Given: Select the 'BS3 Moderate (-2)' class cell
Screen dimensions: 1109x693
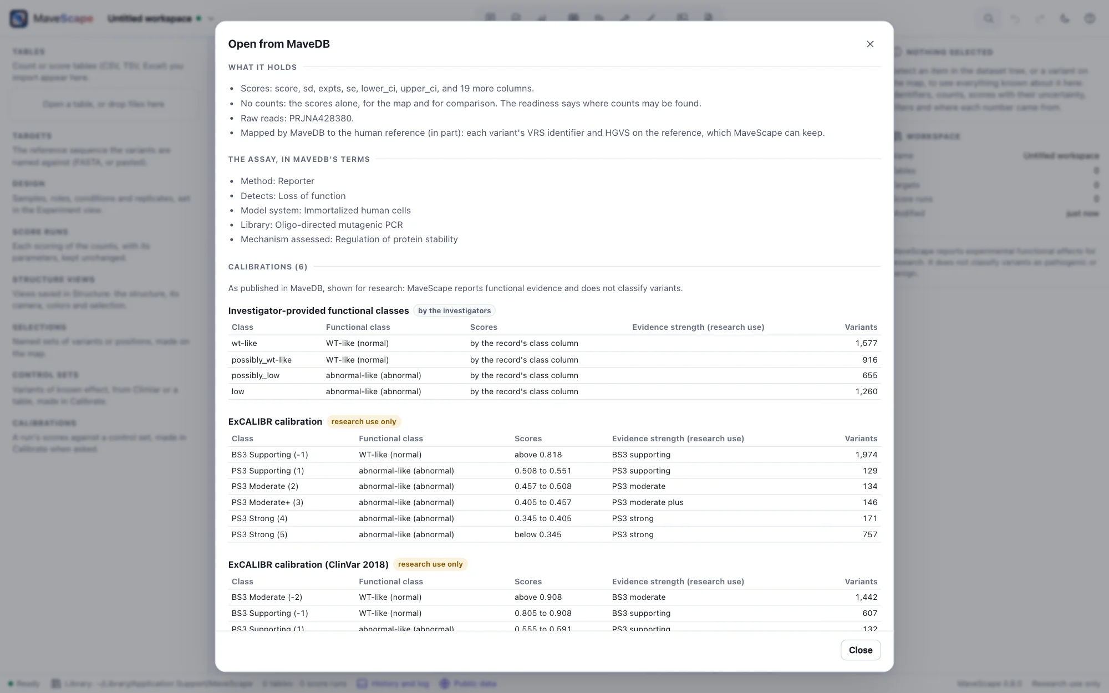Looking at the screenshot, I should tap(267, 597).
